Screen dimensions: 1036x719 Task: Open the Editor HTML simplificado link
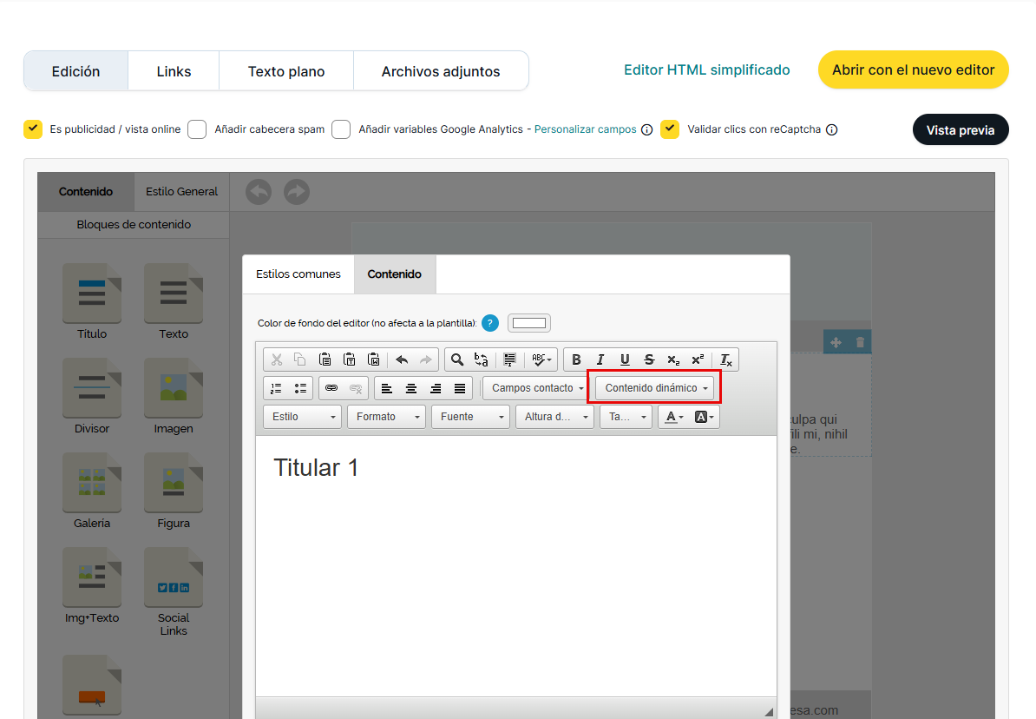pos(706,70)
